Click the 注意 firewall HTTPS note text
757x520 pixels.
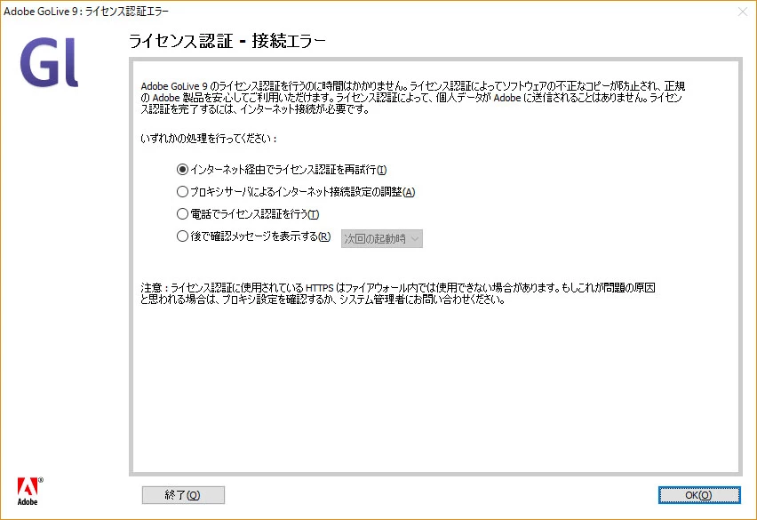[x=398, y=293]
